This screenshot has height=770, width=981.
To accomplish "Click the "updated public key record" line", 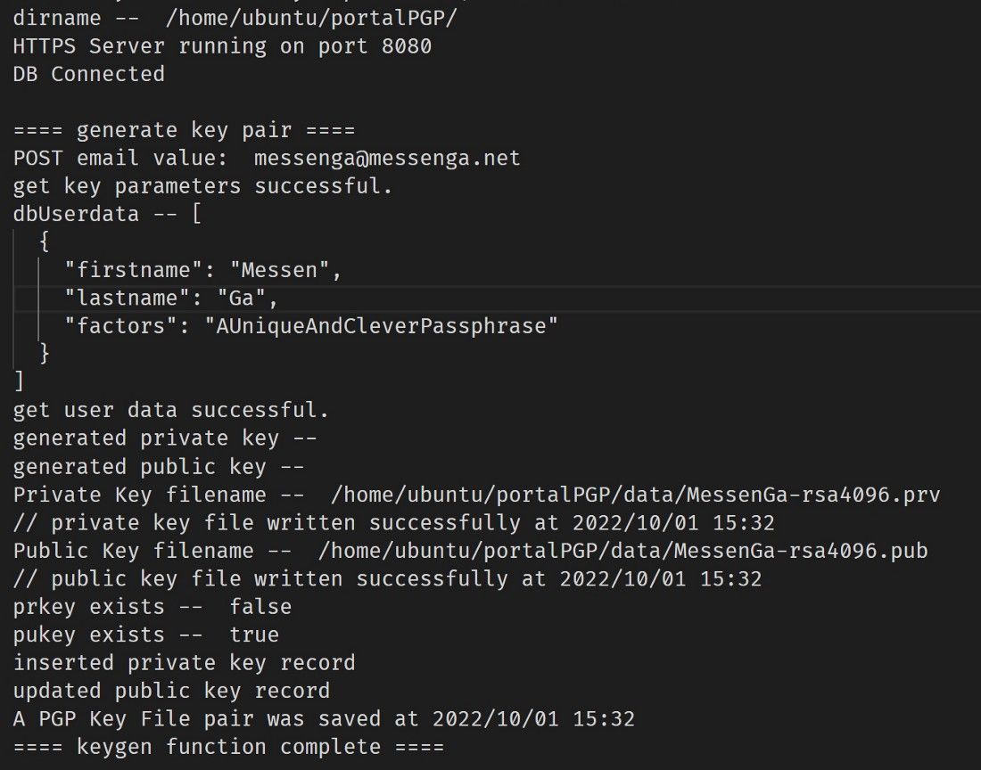I will [x=171, y=691].
